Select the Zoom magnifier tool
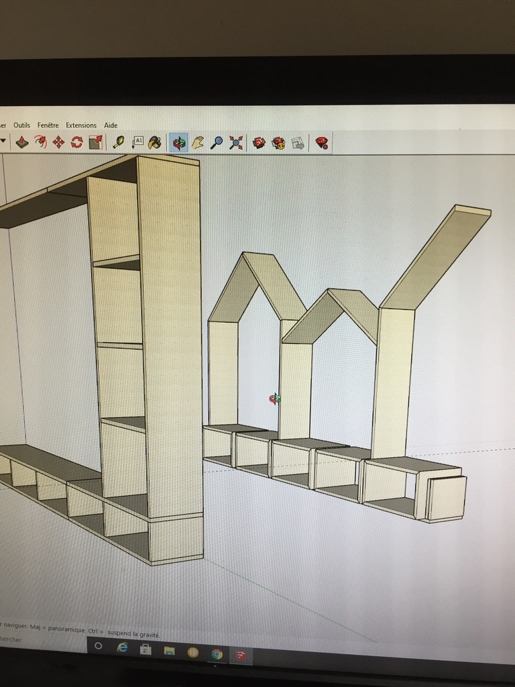Viewport: 515px width, 687px height. tap(217, 142)
